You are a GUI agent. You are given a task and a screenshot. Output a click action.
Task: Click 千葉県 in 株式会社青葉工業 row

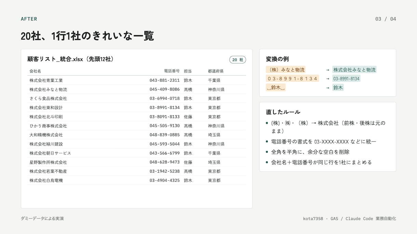tap(214, 81)
